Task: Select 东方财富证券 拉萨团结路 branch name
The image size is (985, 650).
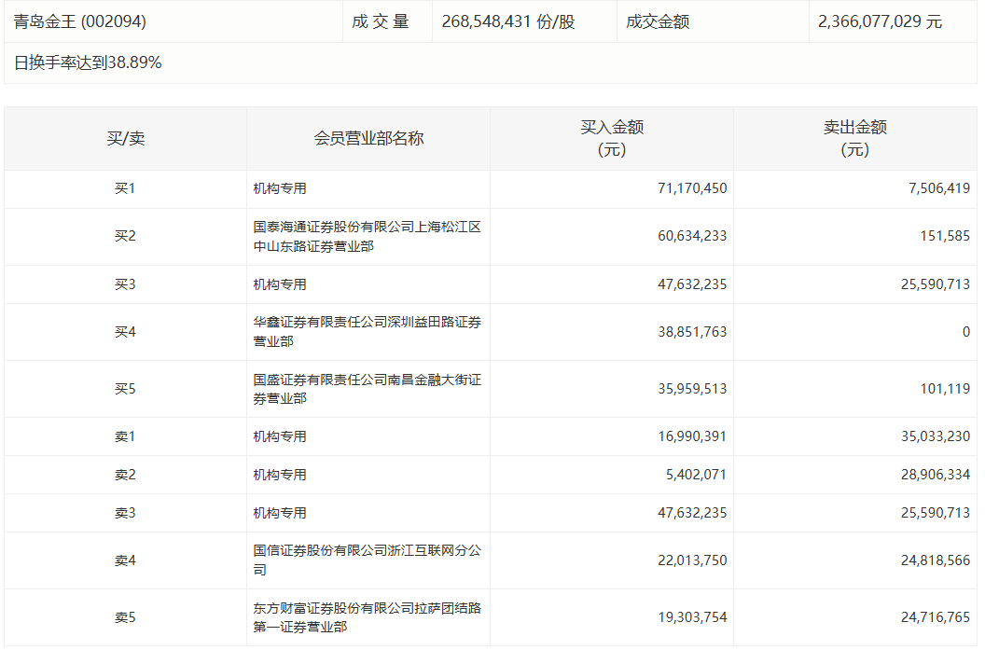Action: [x=367, y=617]
